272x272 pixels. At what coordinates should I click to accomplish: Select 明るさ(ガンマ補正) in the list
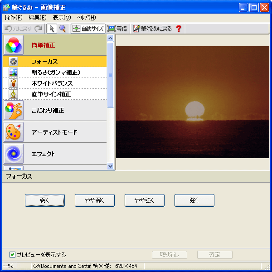click(x=56, y=73)
